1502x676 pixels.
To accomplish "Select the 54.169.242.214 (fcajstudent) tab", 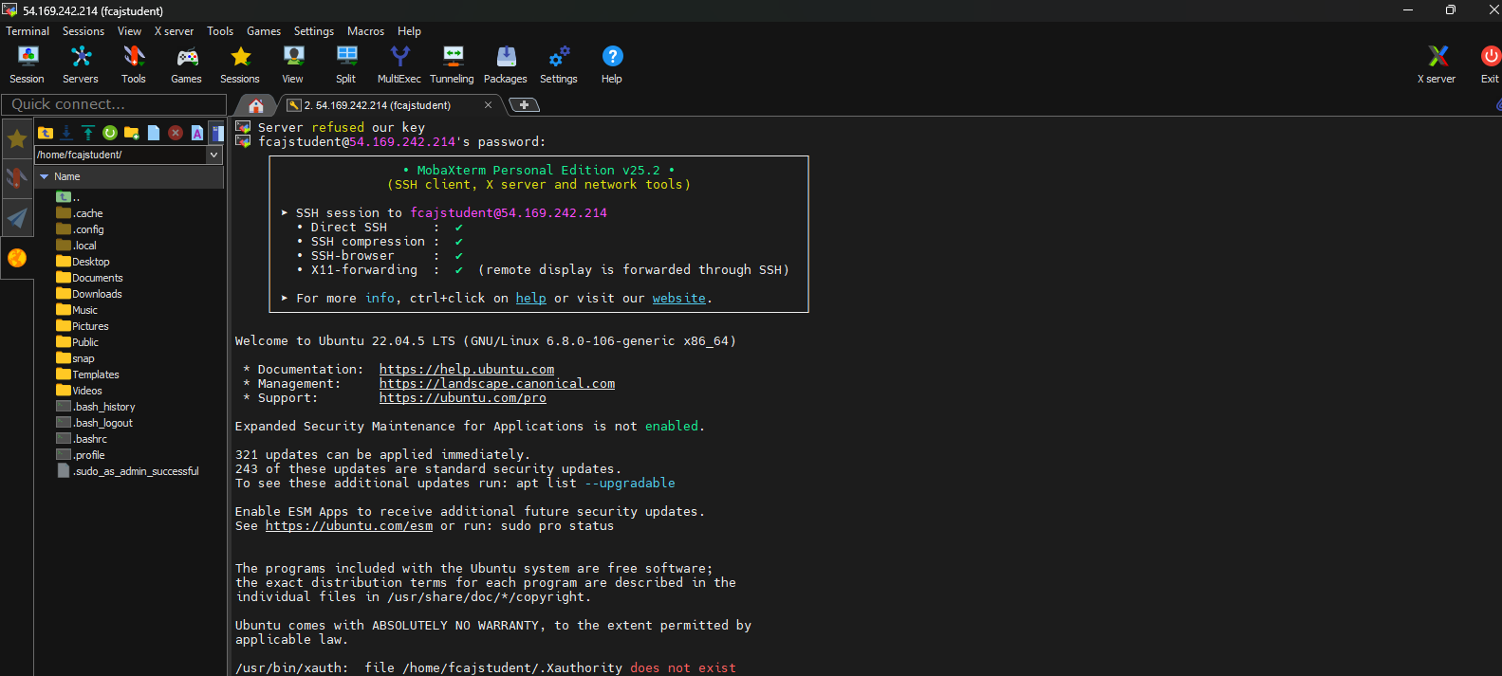I will pos(378,105).
